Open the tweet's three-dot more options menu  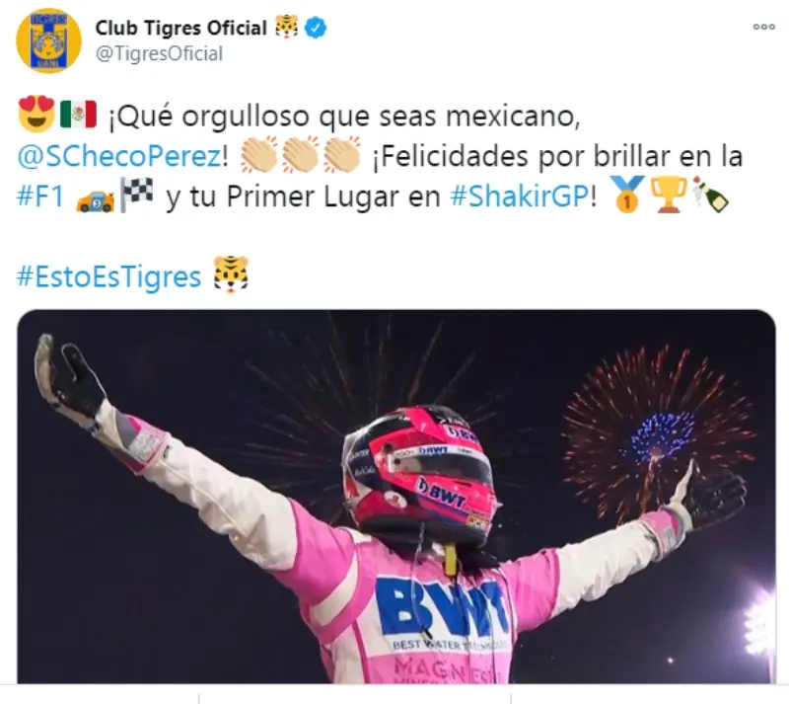pyautogui.click(x=763, y=27)
